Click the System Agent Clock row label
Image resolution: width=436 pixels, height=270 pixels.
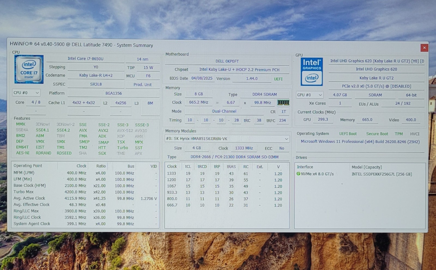tap(32, 224)
